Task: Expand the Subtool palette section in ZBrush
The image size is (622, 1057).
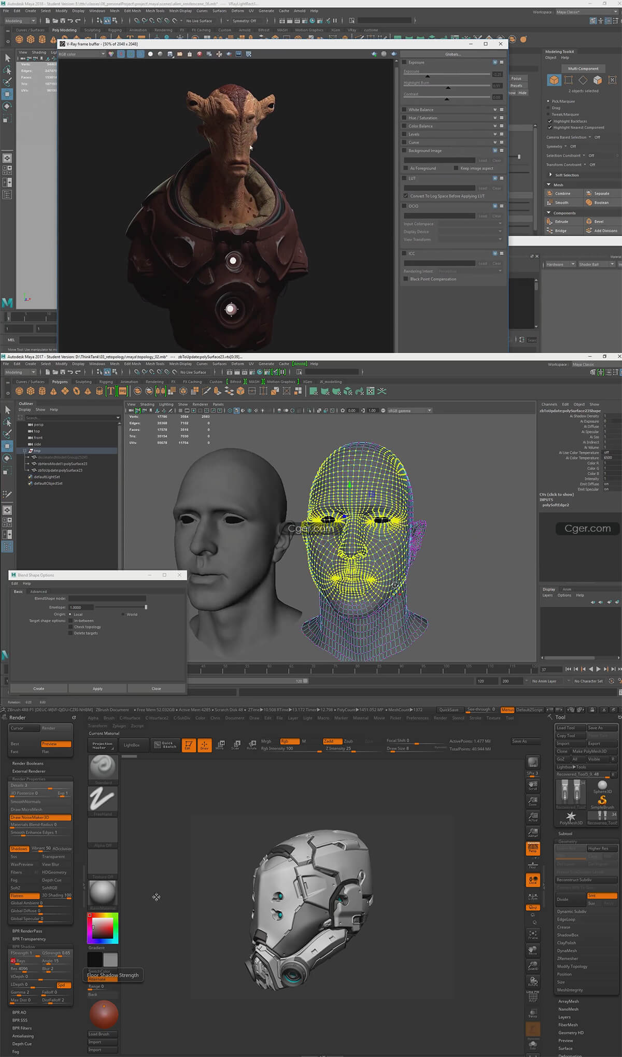Action: 565,834
